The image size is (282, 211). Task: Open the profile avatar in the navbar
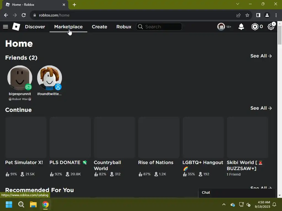point(221,27)
